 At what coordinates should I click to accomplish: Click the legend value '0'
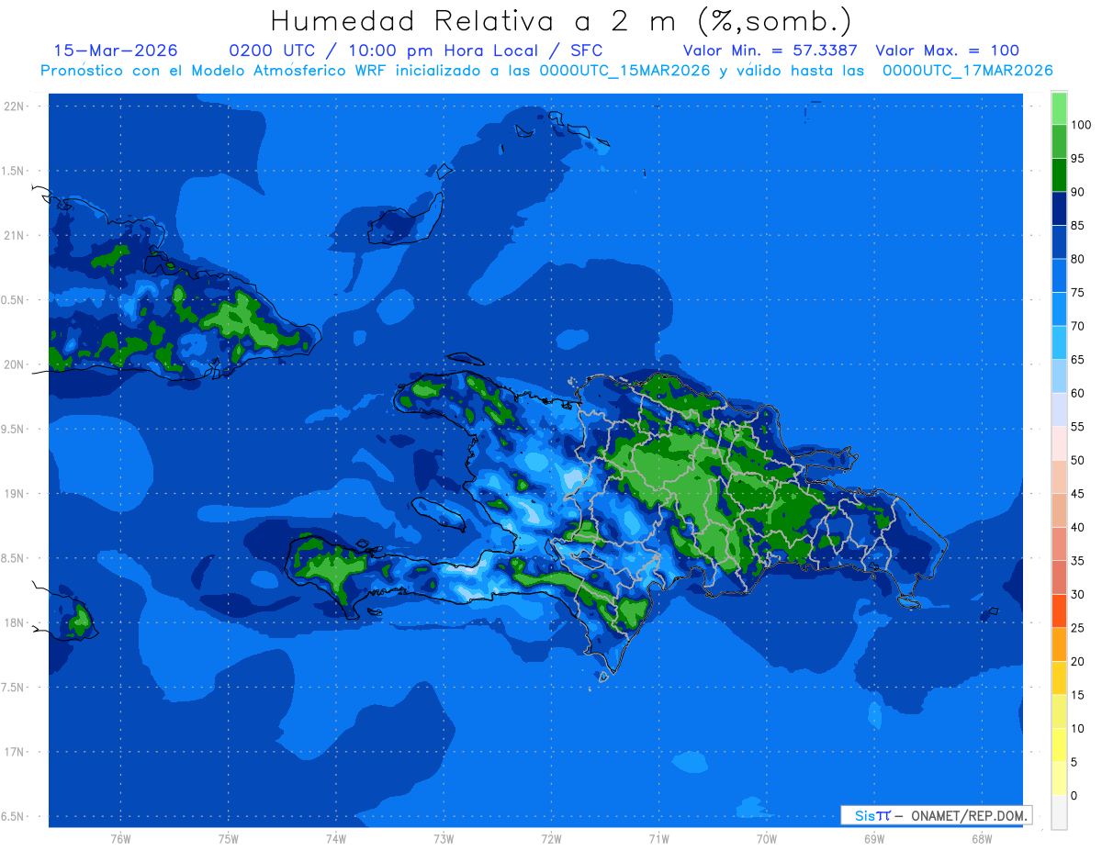coord(1074,796)
